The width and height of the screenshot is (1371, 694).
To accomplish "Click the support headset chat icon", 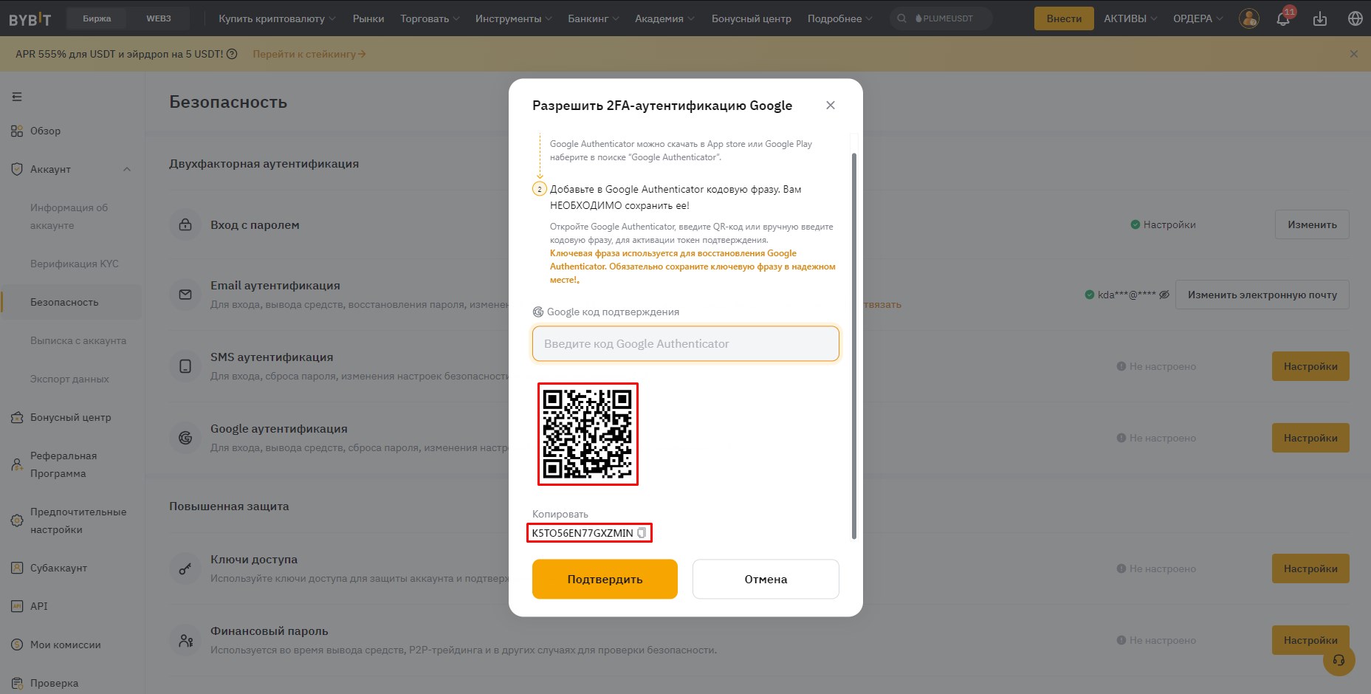I will click(1339, 660).
